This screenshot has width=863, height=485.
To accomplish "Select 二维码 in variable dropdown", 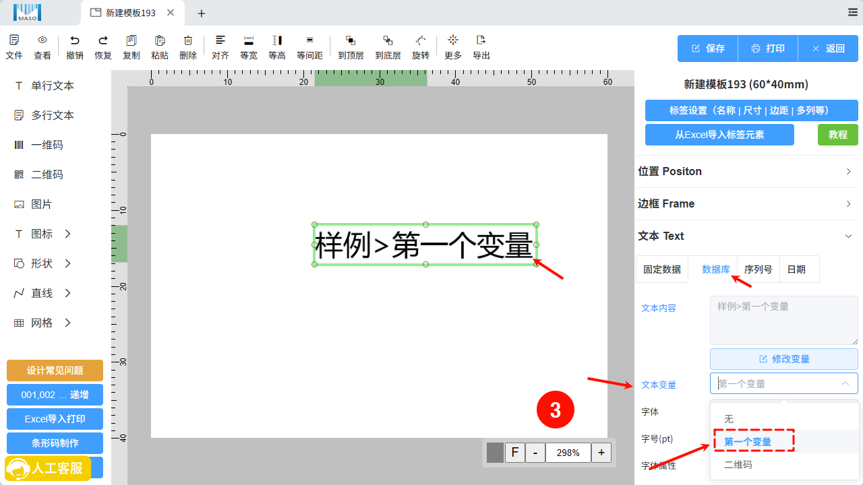I will pos(785,465).
